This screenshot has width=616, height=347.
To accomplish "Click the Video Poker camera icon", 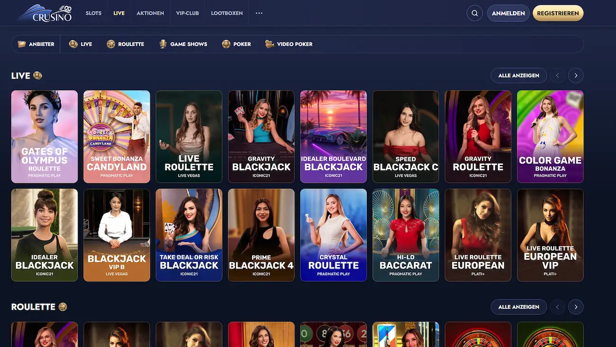I will [270, 44].
